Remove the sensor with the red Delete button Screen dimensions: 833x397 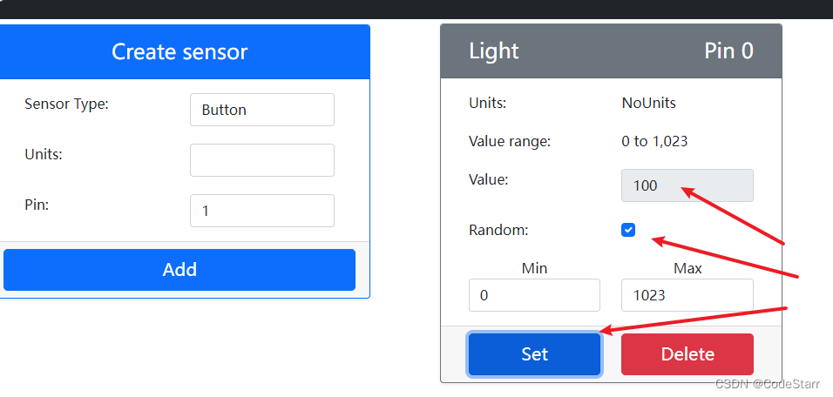pyautogui.click(x=687, y=354)
